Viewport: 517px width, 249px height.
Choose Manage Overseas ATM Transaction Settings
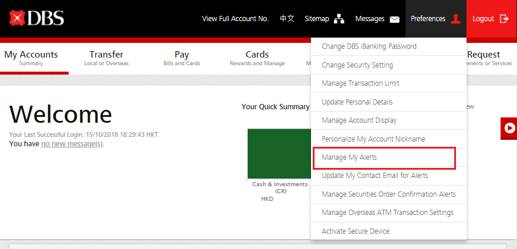(387, 213)
